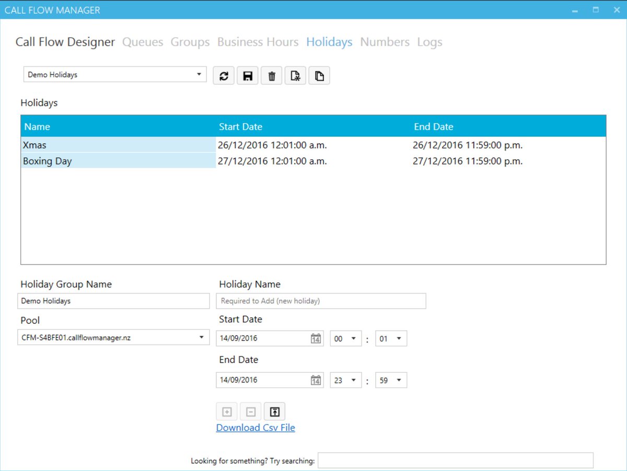Open the Start Date minute dropdown showing 01
This screenshot has width=627, height=471.
391,338
